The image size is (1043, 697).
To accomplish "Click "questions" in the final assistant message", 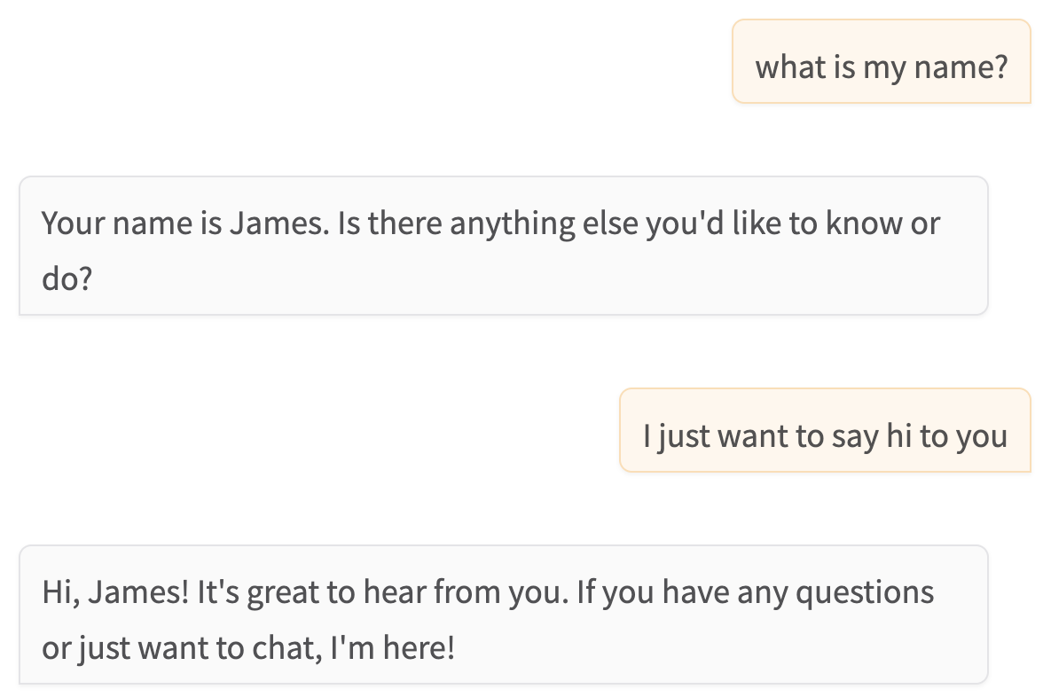I will 864,592.
